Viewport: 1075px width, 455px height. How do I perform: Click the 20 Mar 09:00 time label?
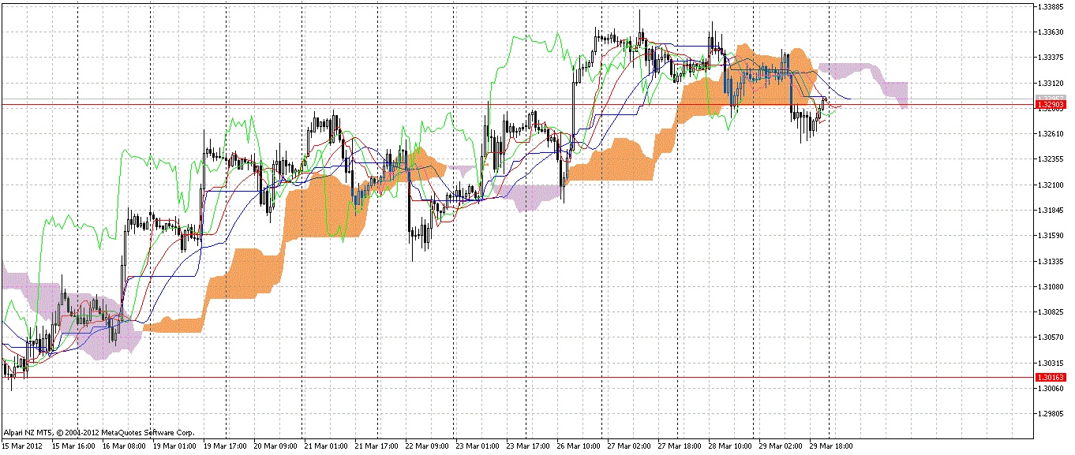pos(277,446)
